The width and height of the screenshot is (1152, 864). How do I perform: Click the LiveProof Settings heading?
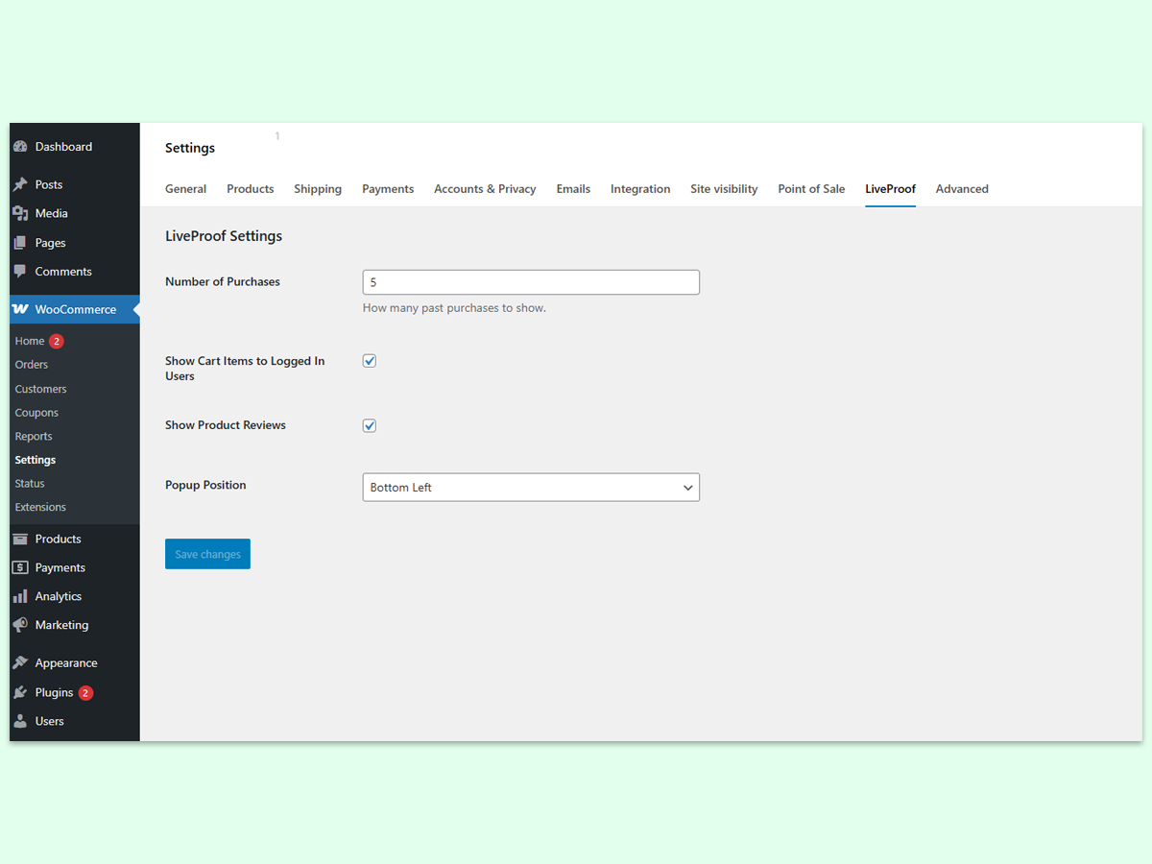point(224,236)
